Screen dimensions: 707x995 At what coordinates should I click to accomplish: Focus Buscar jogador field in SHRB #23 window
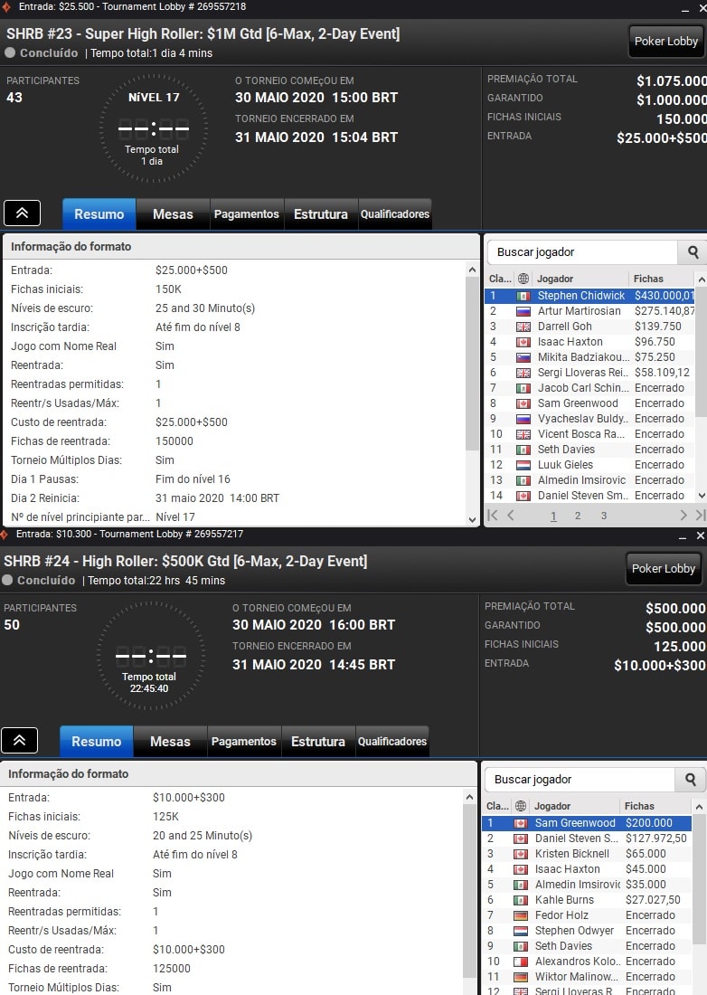click(582, 252)
